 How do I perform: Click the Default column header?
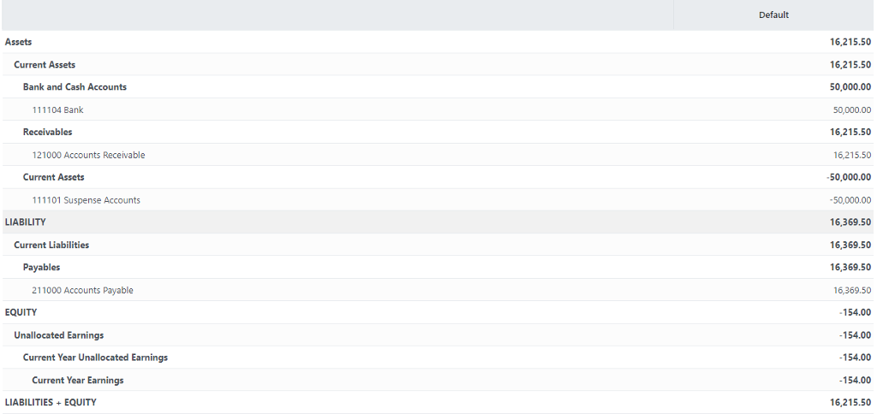point(773,15)
